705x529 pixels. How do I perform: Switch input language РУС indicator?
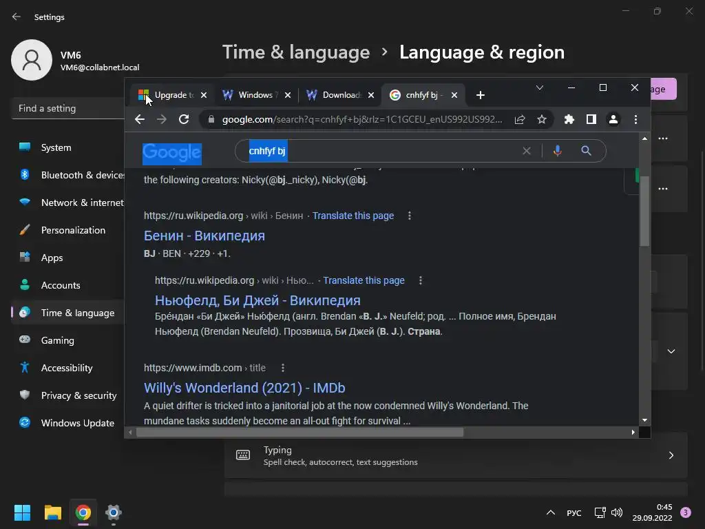574,512
